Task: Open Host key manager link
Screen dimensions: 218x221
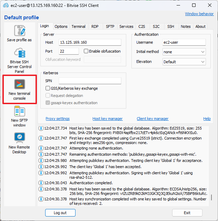Action: coord(108,119)
